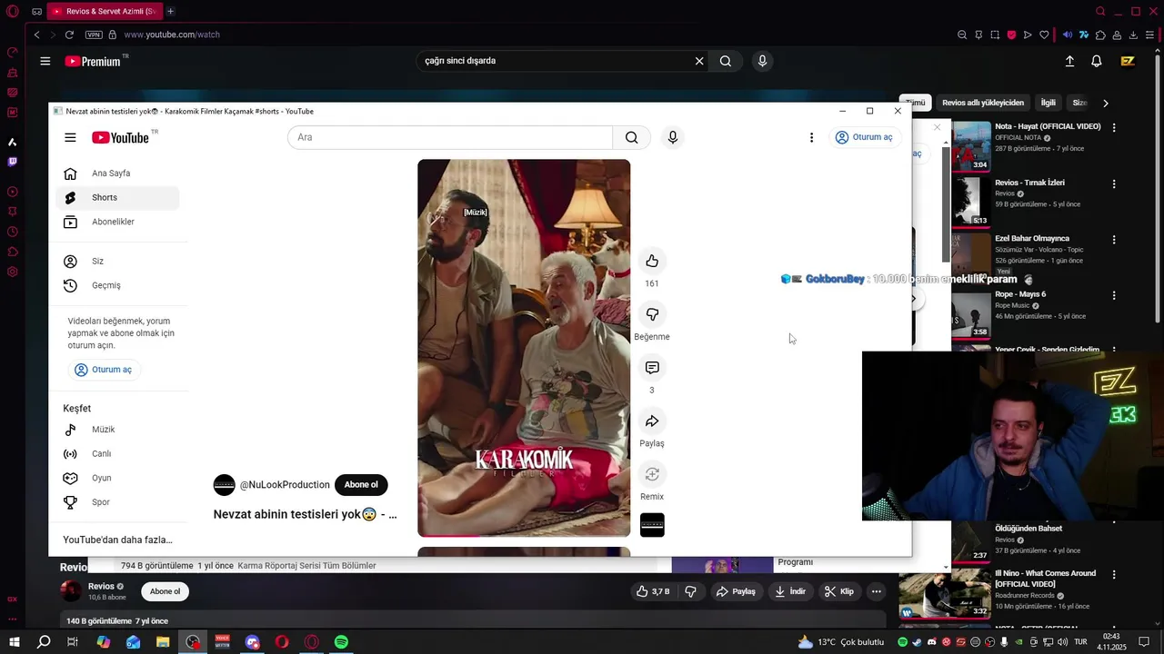
Task: Click the Remix icon on the Short
Action: tap(652, 474)
